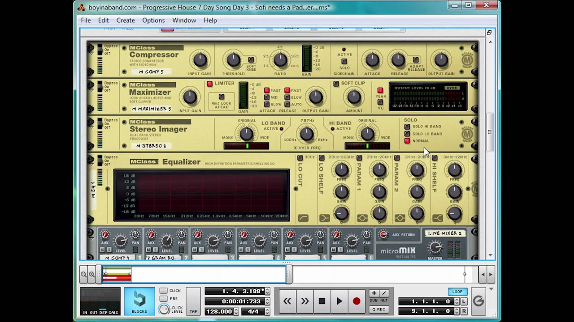
Task: Click the Alt slash button
Action: pyautogui.click(x=384, y=293)
